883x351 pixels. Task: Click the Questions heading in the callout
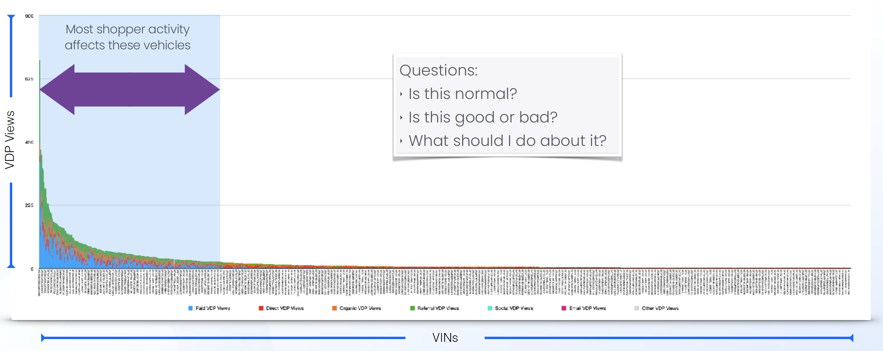[438, 70]
